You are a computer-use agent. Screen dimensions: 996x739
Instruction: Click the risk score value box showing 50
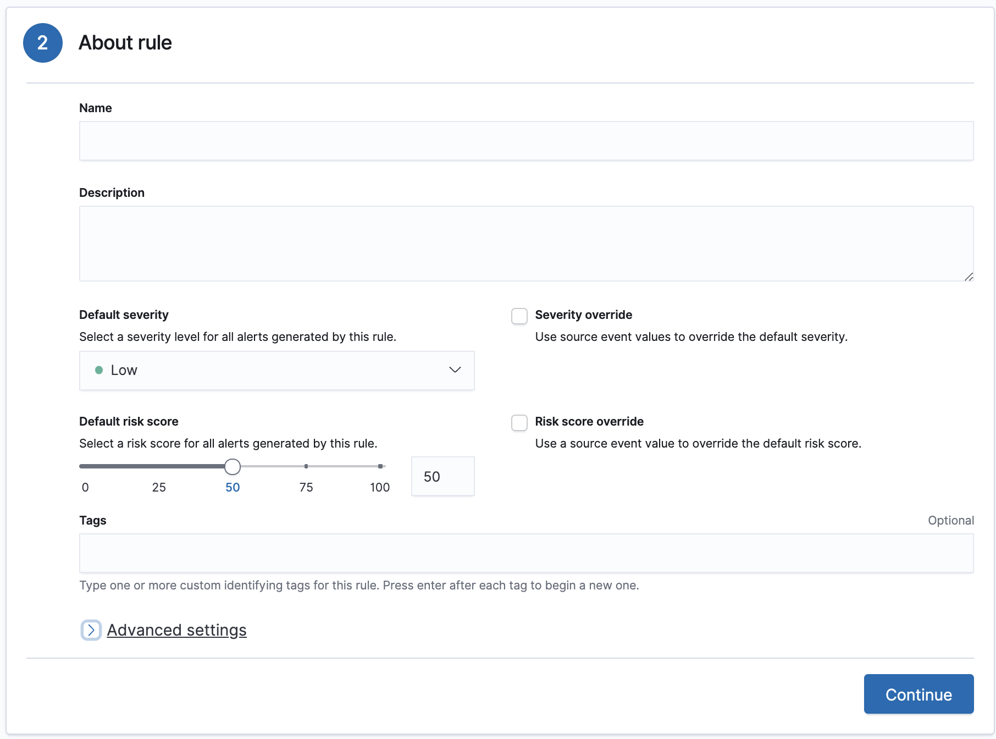(x=442, y=476)
